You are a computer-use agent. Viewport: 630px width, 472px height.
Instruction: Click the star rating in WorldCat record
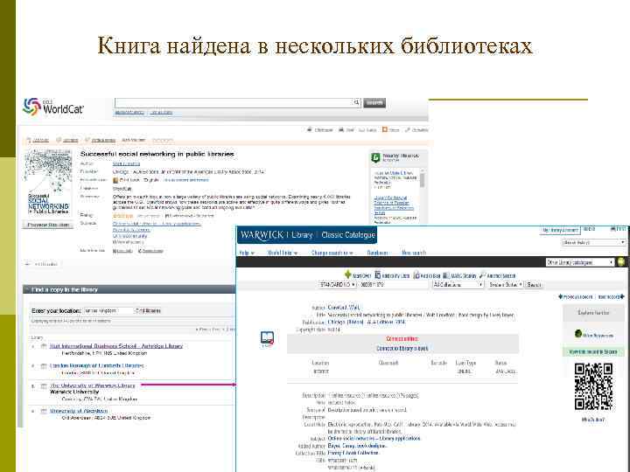122,216
